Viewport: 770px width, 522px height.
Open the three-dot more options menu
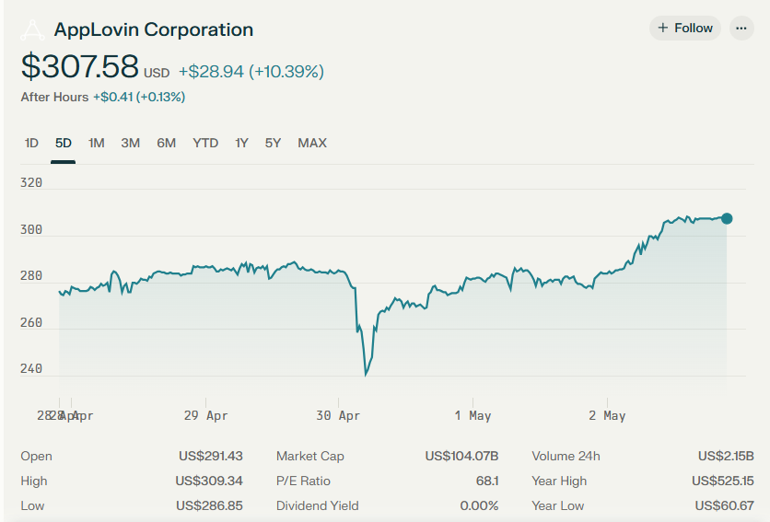741,28
